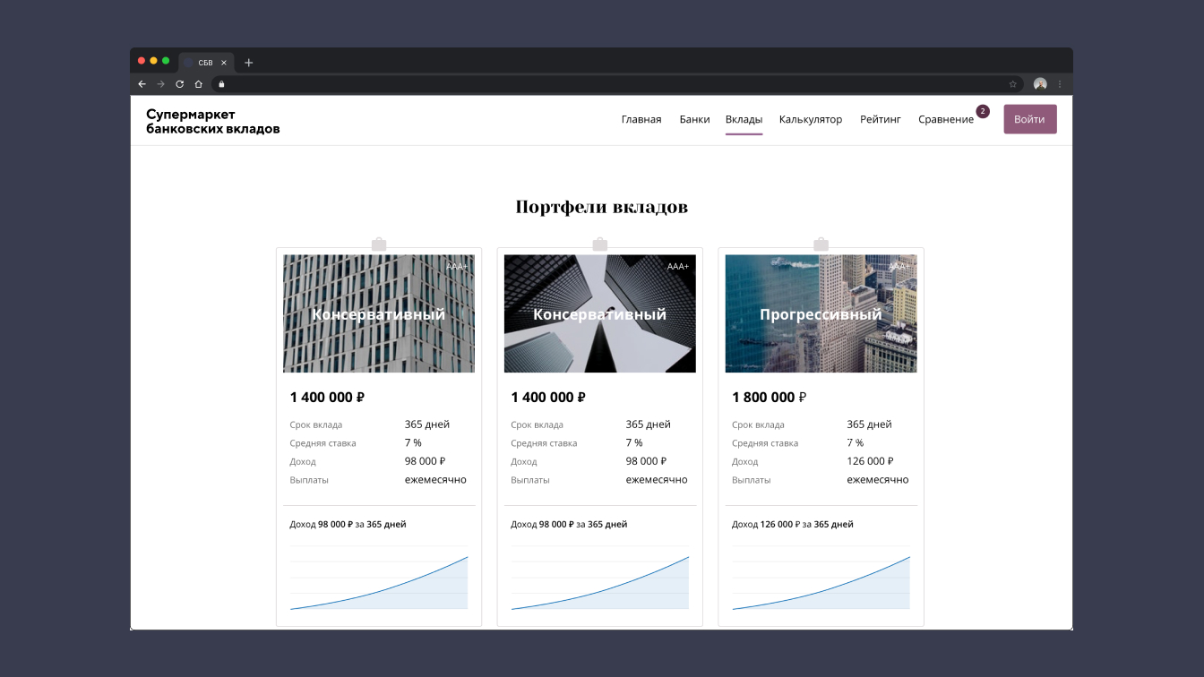The width and height of the screenshot is (1204, 677).
Task: Open the Главная menu item
Action: point(641,119)
